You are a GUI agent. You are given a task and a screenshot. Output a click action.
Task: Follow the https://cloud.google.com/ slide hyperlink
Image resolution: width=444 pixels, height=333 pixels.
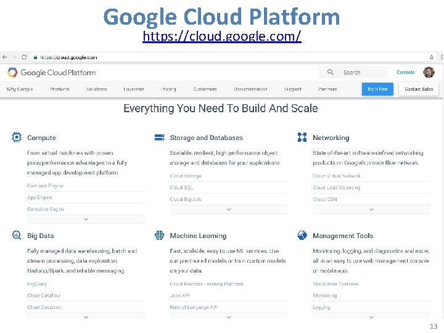pos(222,36)
